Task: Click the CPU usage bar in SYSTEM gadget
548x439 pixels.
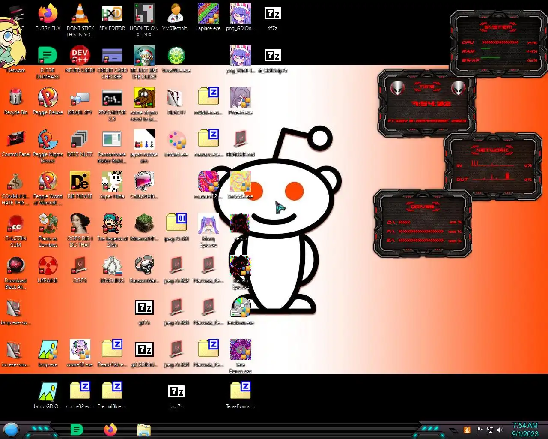Action: click(x=500, y=42)
